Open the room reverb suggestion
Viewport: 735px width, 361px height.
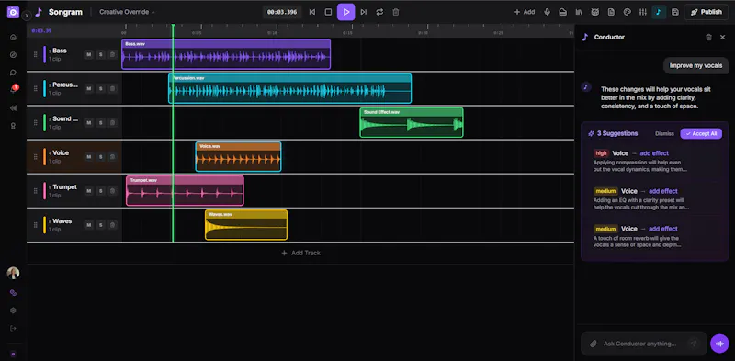click(x=654, y=236)
